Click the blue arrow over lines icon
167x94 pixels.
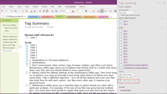coord(93,11)
